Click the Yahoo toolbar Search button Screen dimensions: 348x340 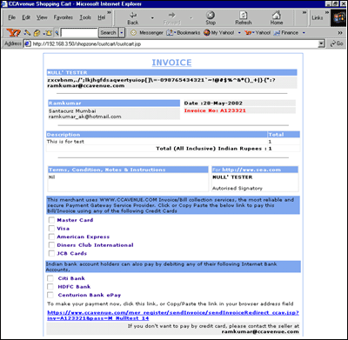click(x=108, y=33)
